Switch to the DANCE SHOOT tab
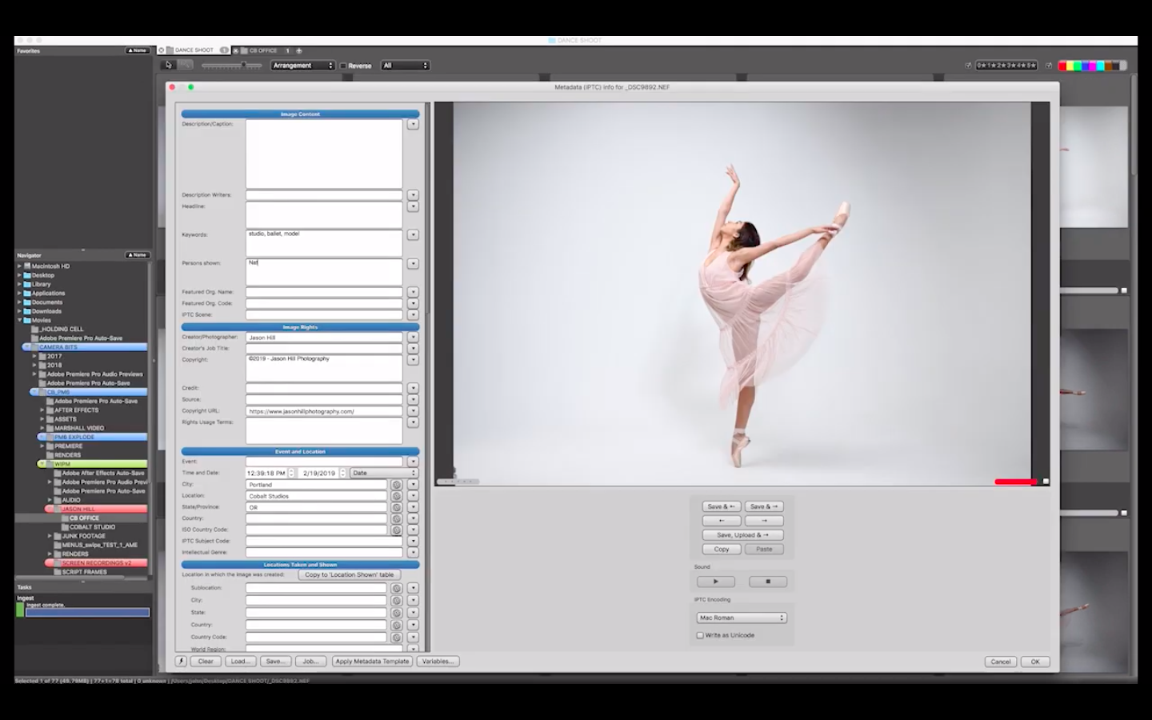This screenshot has height=720, width=1152. (194, 50)
